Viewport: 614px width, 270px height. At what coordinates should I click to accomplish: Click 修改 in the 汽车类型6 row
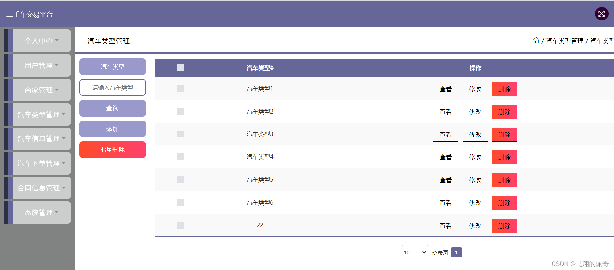coord(475,203)
